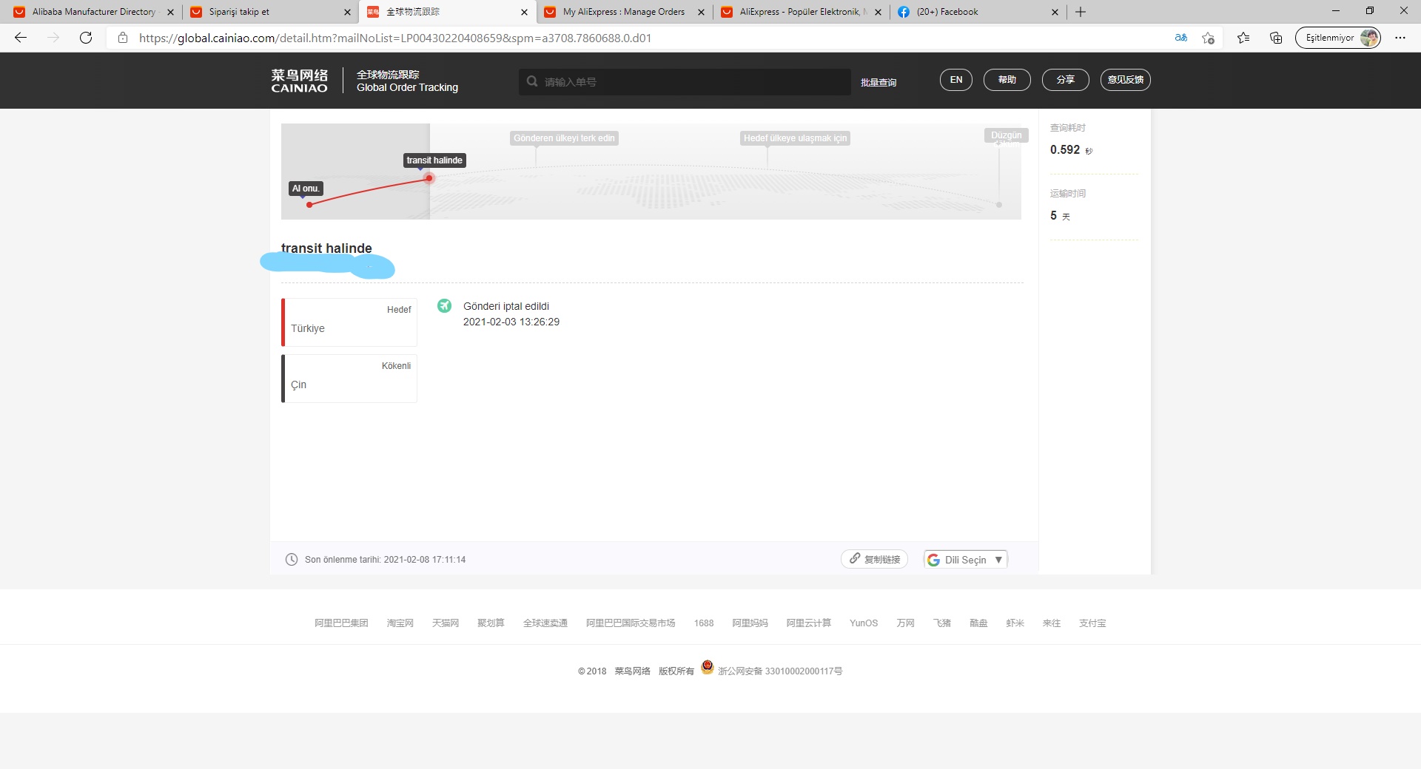Viewport: 1421px width, 769px height.
Task: Switch language with the EN button
Action: 956,80
